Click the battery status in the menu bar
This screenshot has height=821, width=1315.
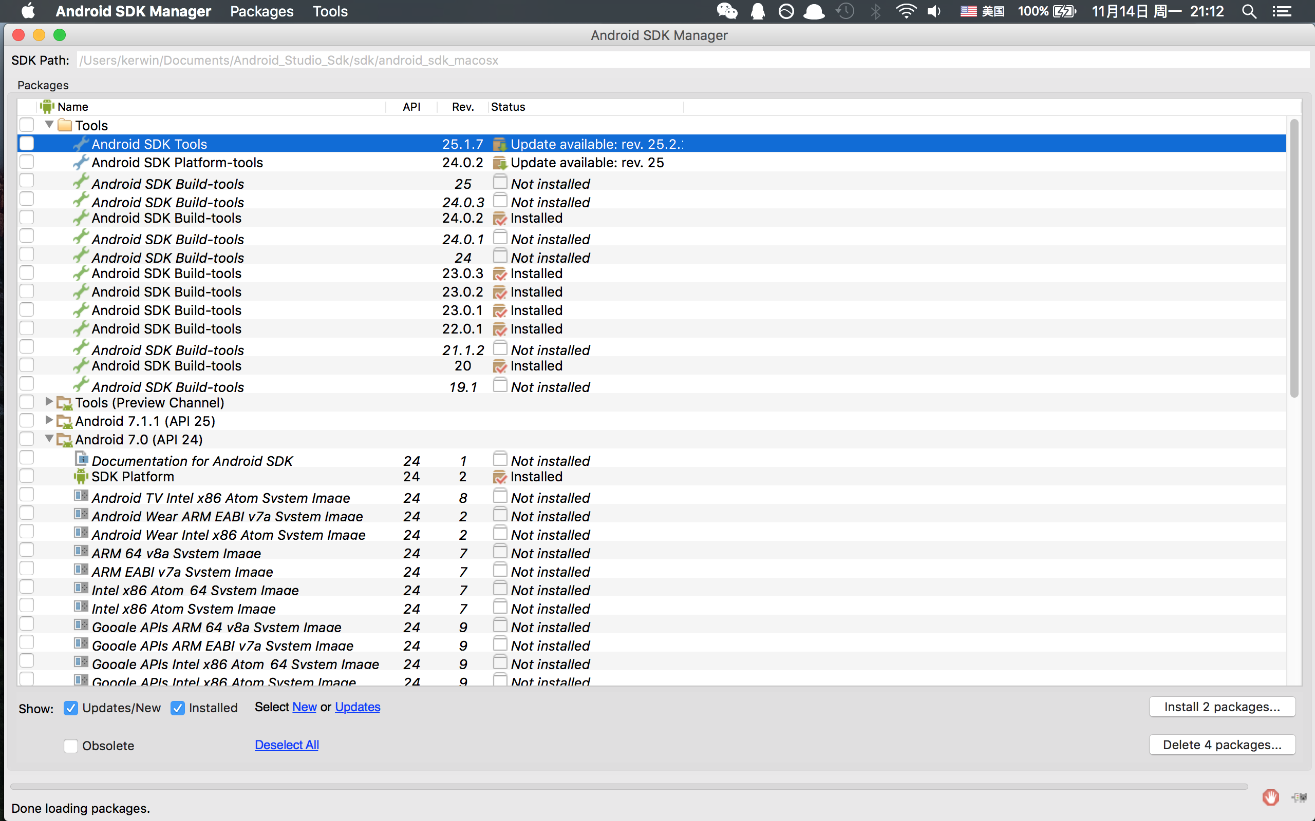click(1046, 11)
